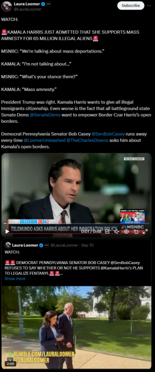Play the Telemundo Harris interview video
This screenshot has width=155, height=372.
(7, 231)
